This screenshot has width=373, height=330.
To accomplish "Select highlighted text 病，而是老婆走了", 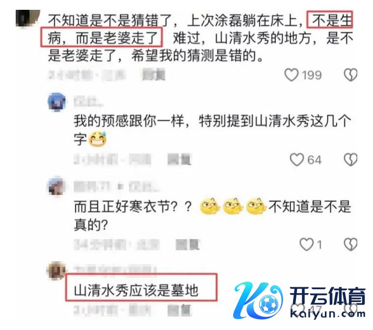I will 103,38.
